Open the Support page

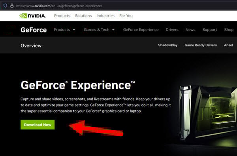210,30
